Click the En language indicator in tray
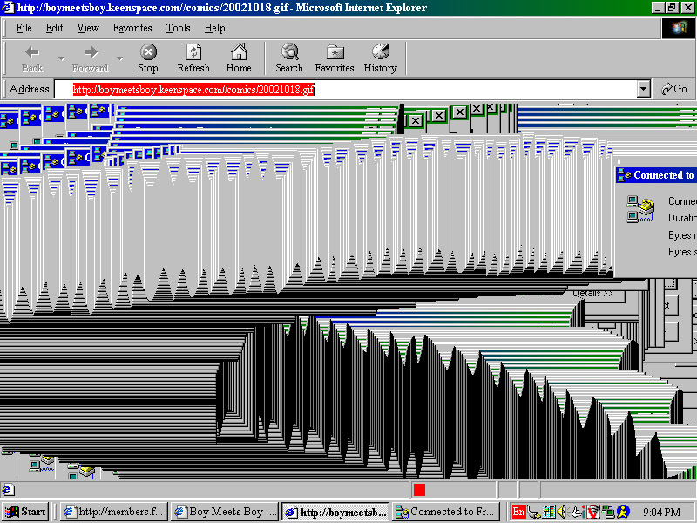 pyautogui.click(x=518, y=512)
